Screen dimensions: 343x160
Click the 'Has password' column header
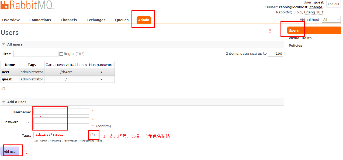(101, 65)
